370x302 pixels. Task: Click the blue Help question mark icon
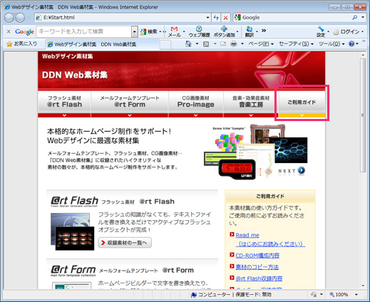click(x=351, y=44)
